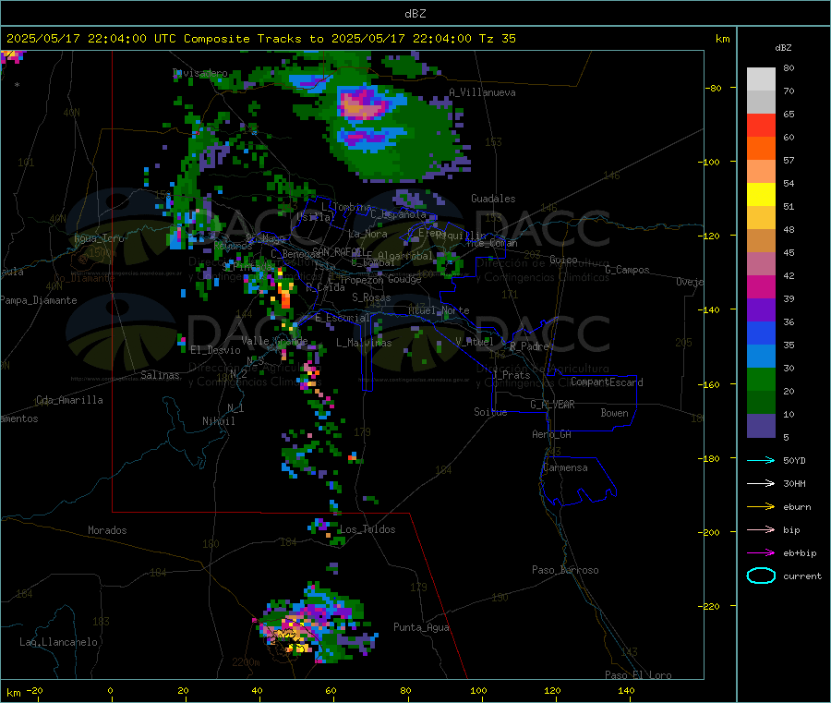Click the Divisadero map label
The width and height of the screenshot is (831, 703).
[x=200, y=73]
